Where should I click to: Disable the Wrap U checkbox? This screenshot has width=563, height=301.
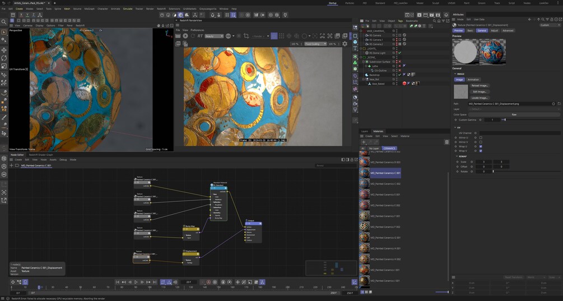pos(481,146)
